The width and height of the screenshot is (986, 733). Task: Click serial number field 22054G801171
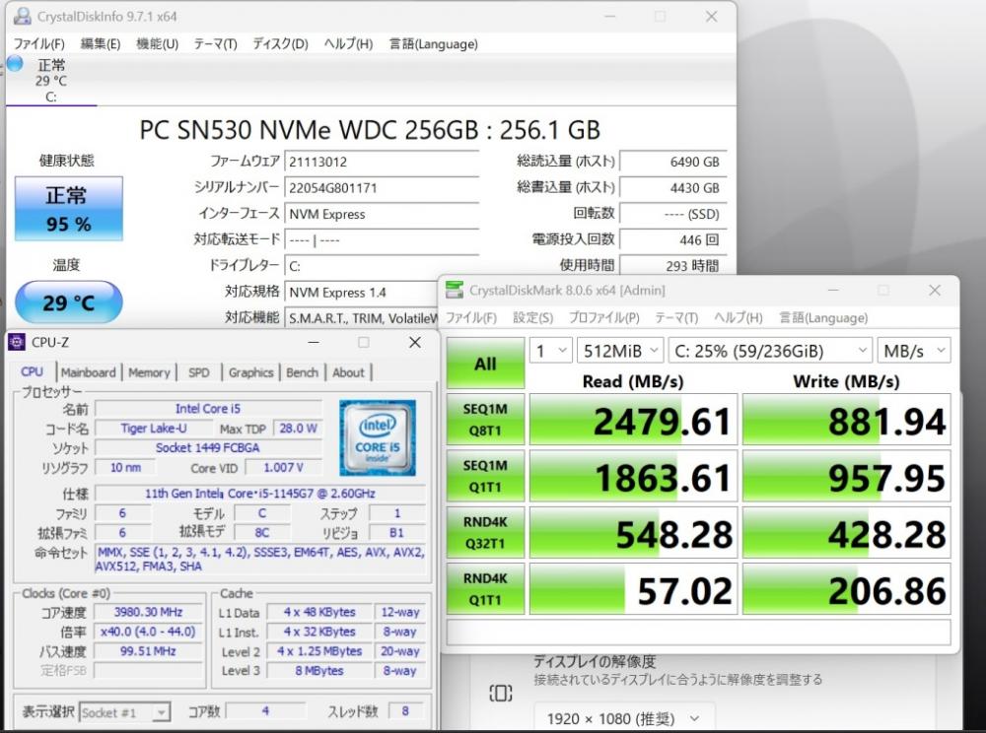[382, 188]
